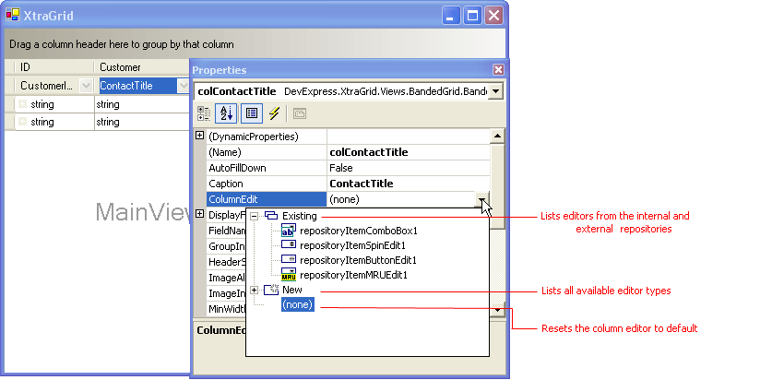
Task: Click the Customer band header
Action: 142,67
